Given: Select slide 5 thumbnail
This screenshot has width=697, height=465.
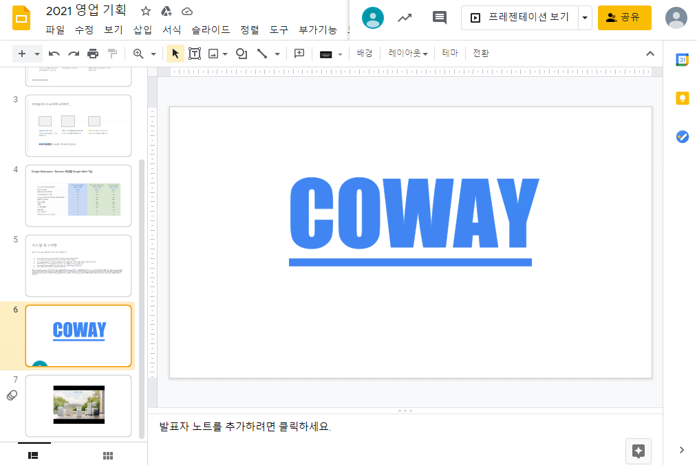Looking at the screenshot, I should [78, 266].
